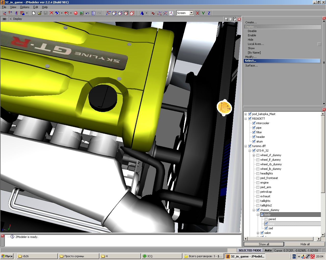Open the File menu
326x260 pixels.
(x=4, y=7)
